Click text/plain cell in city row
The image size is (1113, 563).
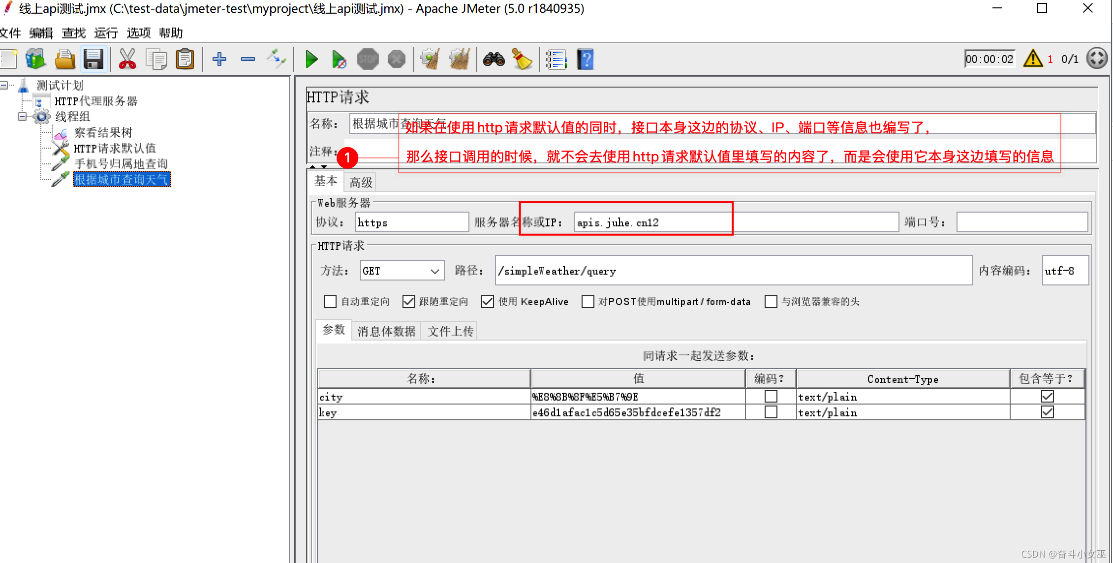pos(903,397)
